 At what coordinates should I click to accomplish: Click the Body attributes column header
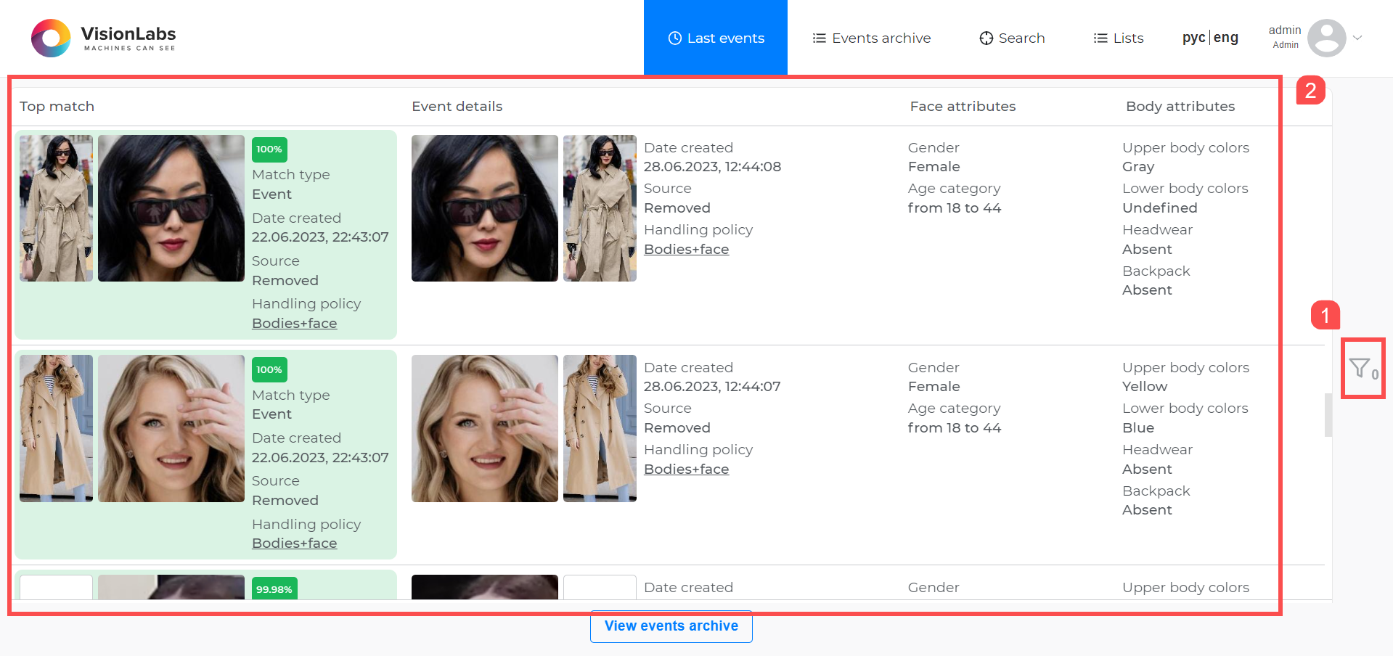1180,106
